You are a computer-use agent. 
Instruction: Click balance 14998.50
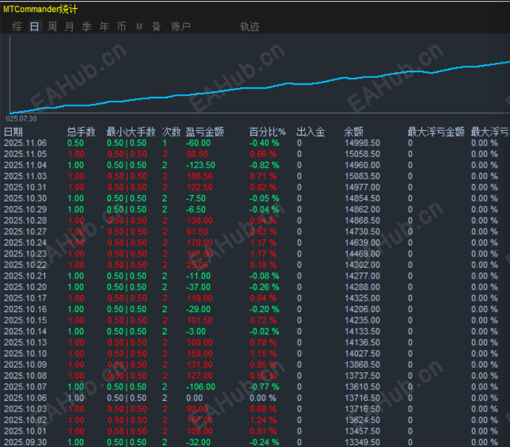pyautogui.click(x=362, y=143)
